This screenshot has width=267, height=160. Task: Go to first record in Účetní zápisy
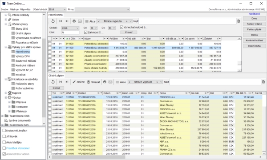coord(61,82)
